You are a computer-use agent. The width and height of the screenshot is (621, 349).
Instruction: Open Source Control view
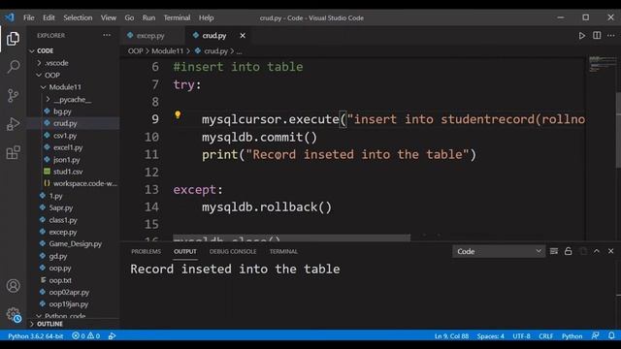[x=13, y=95]
